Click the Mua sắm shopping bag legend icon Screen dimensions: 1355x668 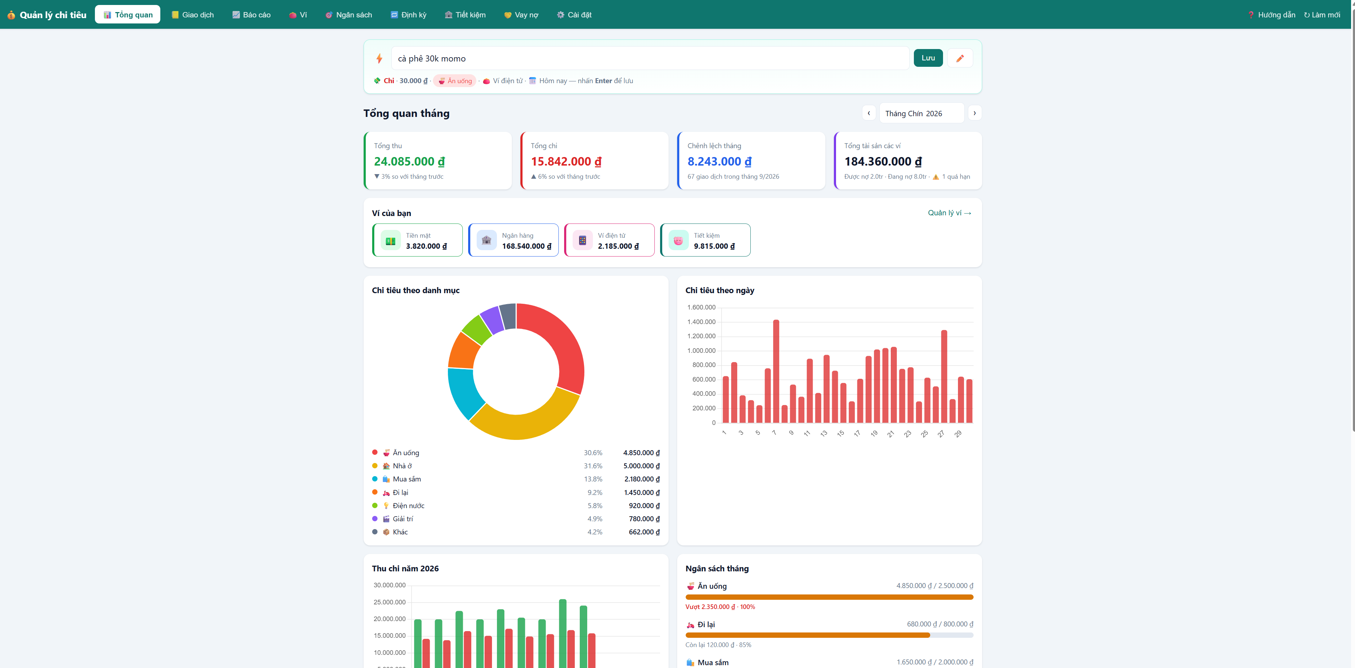pyautogui.click(x=386, y=479)
